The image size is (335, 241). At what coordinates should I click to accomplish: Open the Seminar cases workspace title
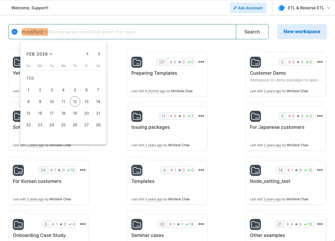tap(147, 235)
